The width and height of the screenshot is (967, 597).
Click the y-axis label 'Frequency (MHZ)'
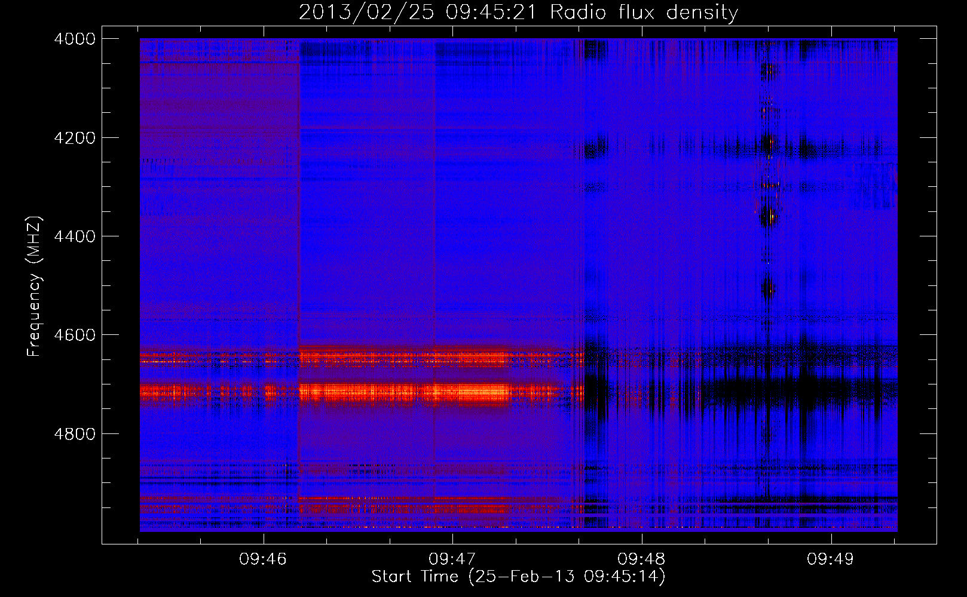point(35,287)
